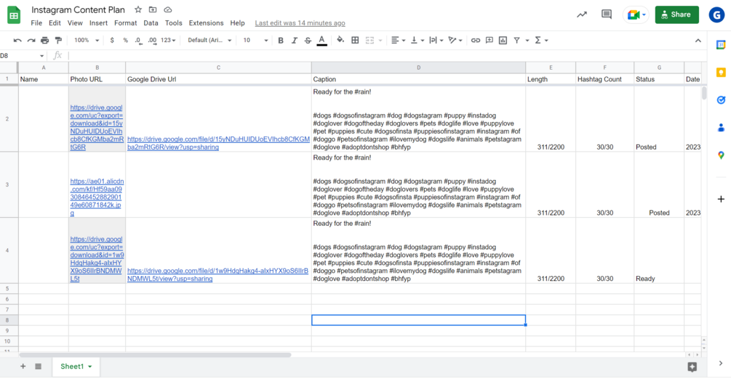This screenshot has width=731, height=379.
Task: Toggle strikethrough formatting
Action: (x=308, y=41)
